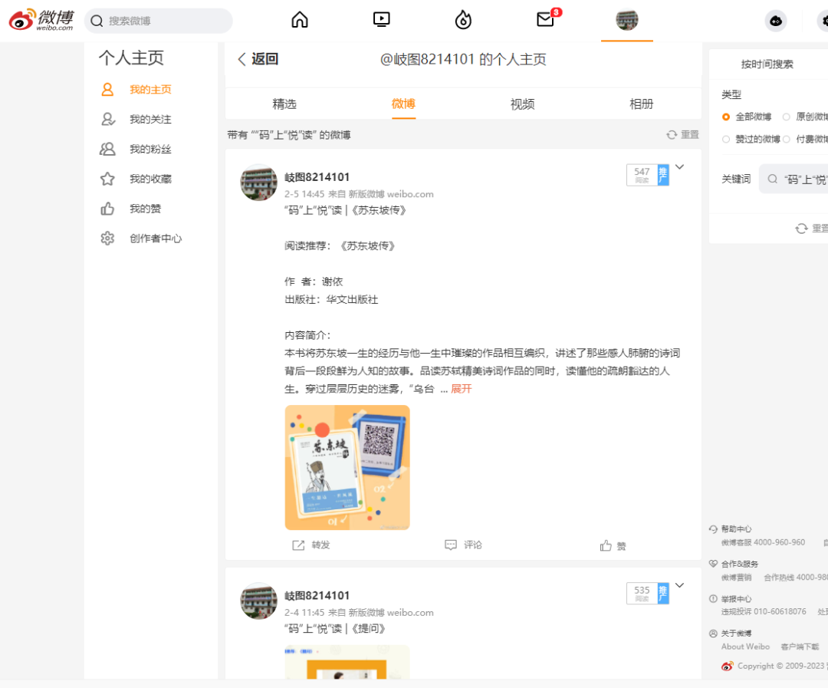
Task: Click 客户端下载 link
Action: 800,647
